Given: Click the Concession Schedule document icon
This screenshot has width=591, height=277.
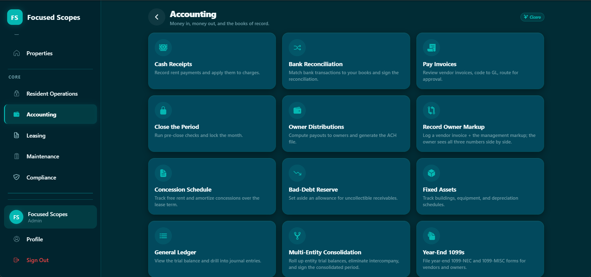Looking at the screenshot, I should (x=163, y=173).
